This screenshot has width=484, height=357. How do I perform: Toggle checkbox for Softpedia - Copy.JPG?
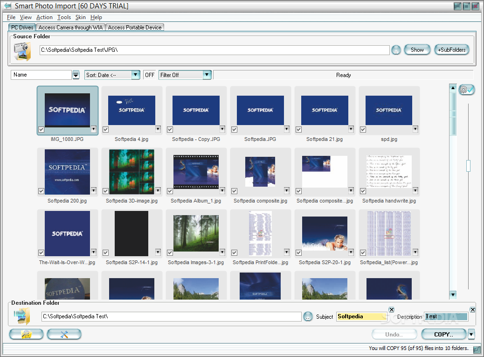(x=170, y=130)
